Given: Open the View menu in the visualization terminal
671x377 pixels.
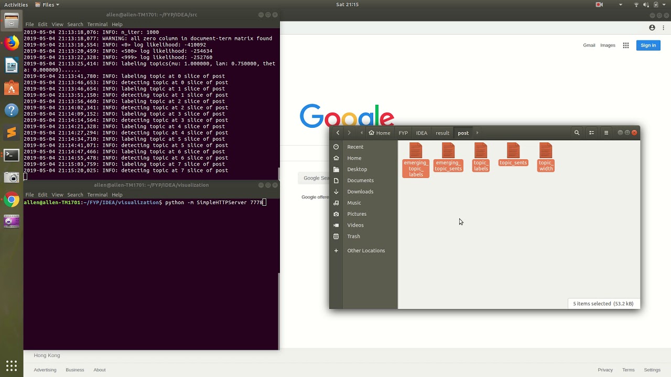Looking at the screenshot, I should pos(57,195).
